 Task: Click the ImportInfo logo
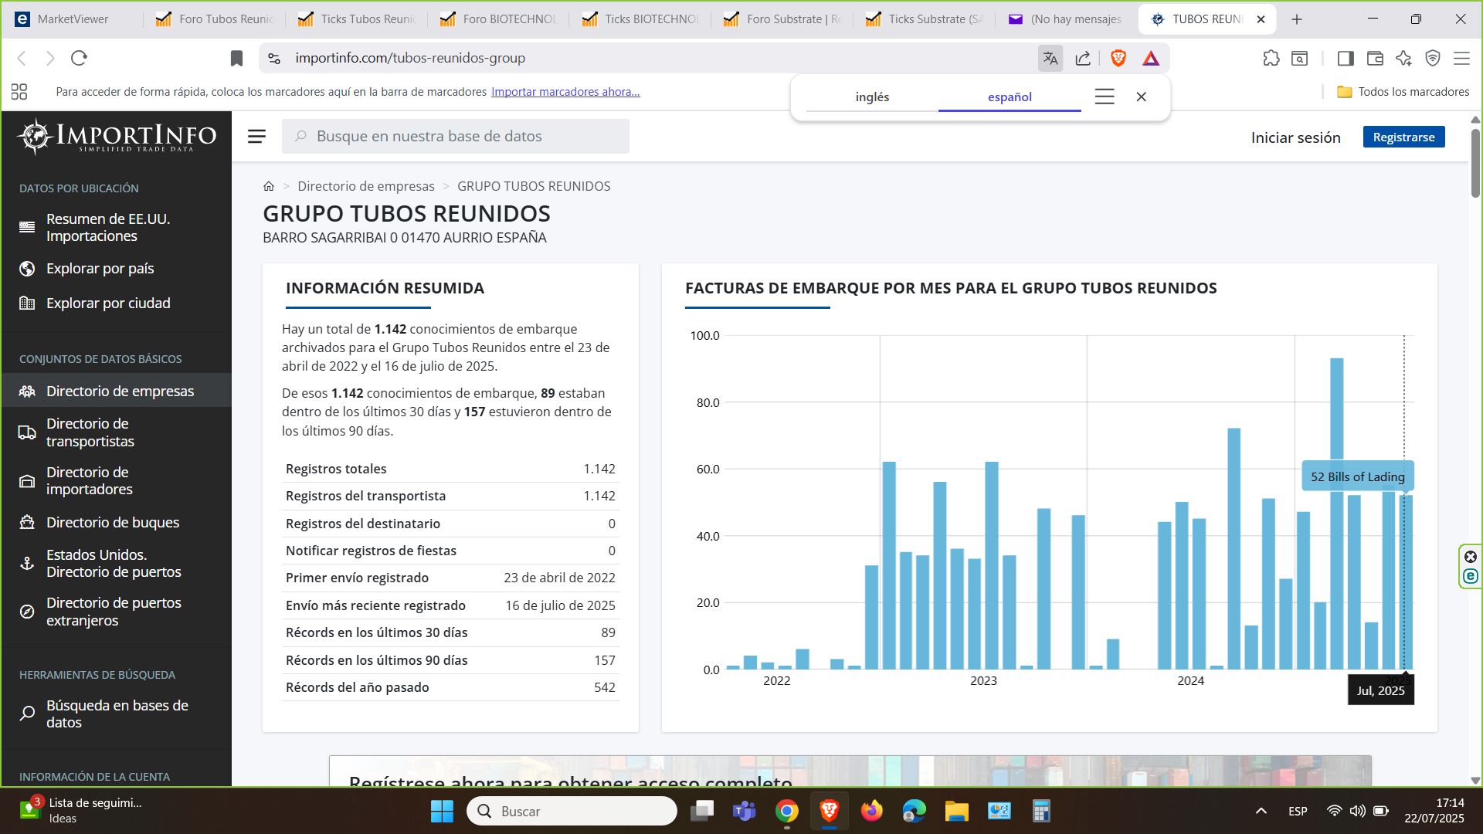(117, 136)
